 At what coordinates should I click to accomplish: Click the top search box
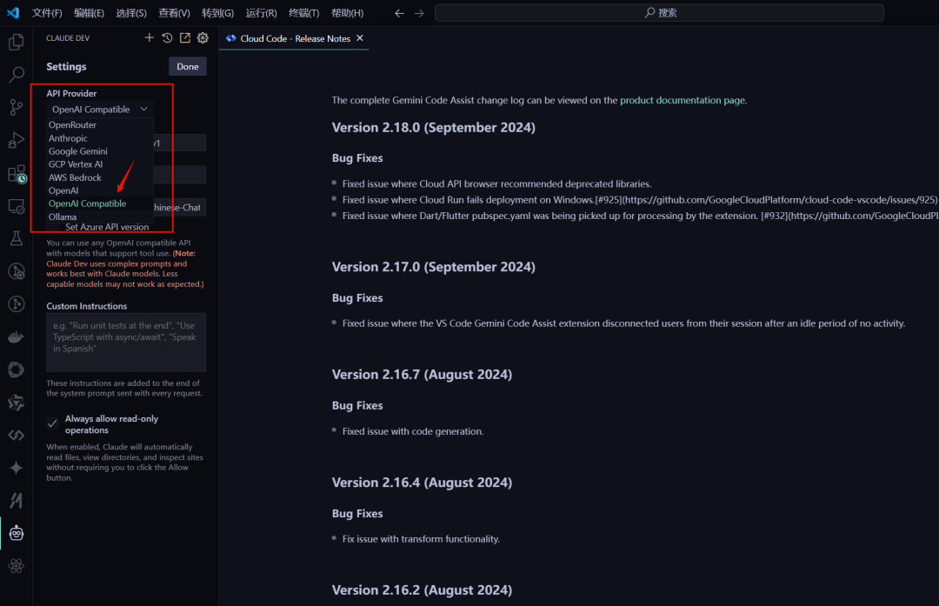659,12
